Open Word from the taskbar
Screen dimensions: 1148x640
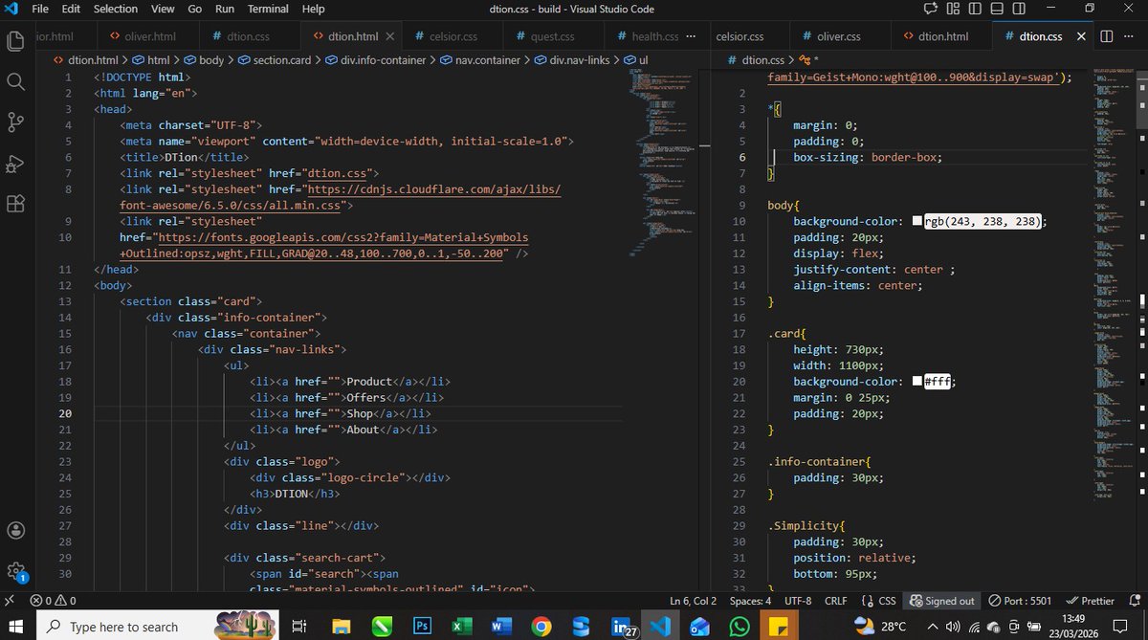500,627
